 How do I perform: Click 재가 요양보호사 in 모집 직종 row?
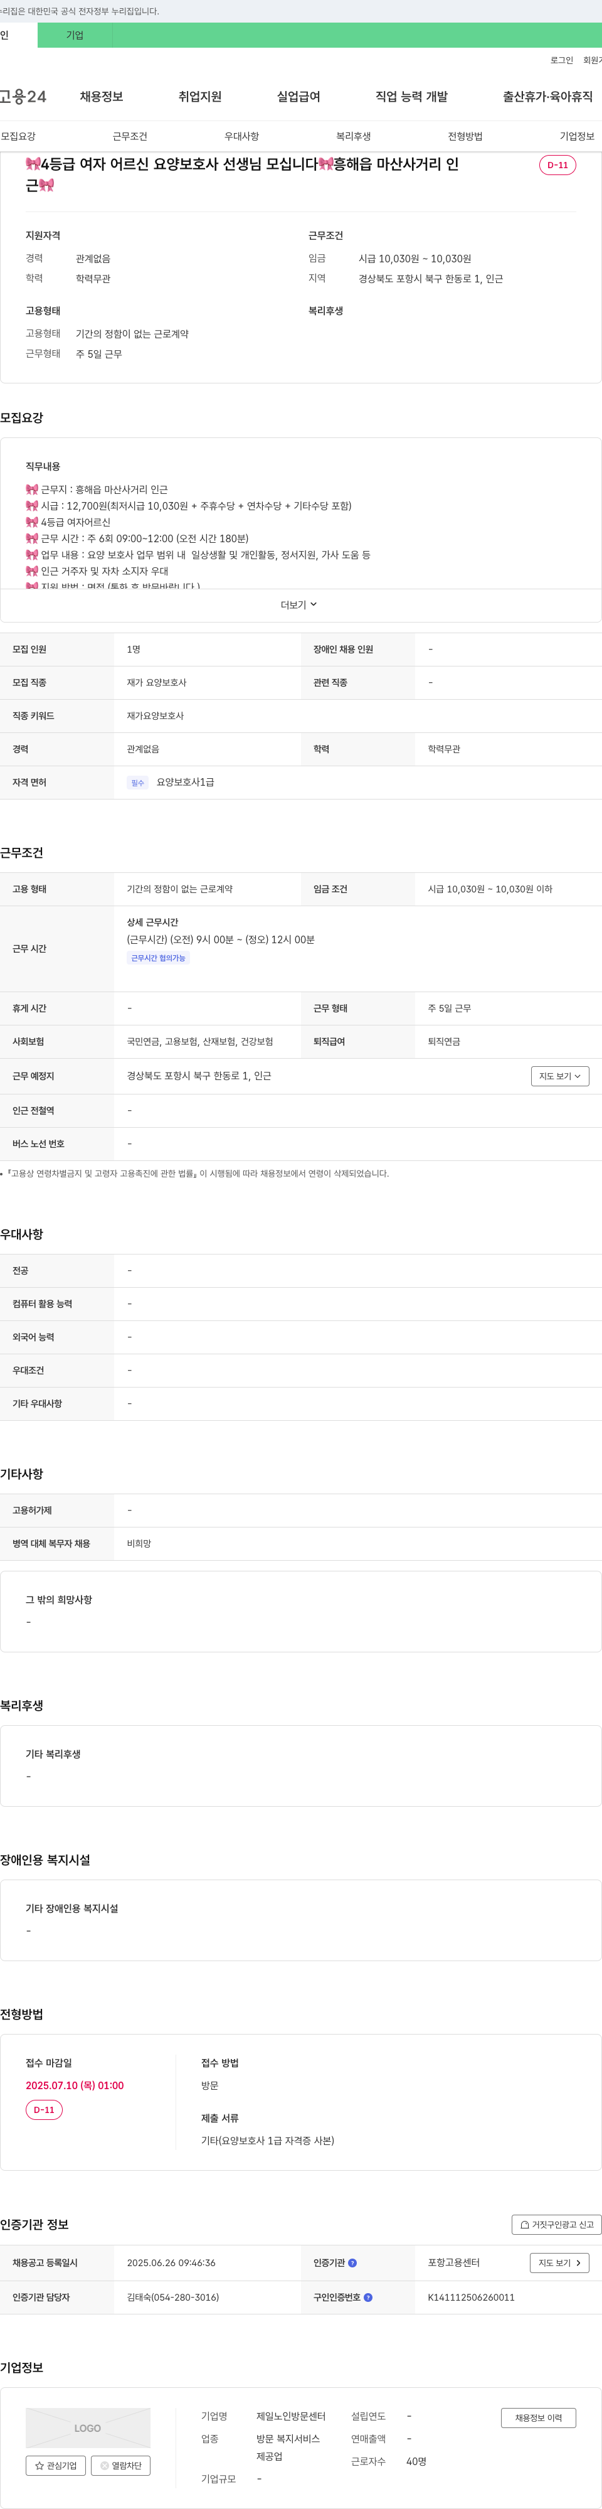point(157,683)
